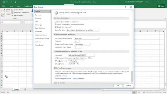Viewport: 167px width, 94px height.
Task: Toggle Show Mini Toolbar on selection
Action: pyautogui.click(x=56, y=22)
